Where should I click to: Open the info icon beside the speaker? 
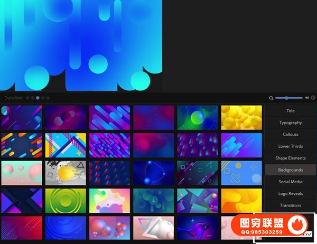pyautogui.click(x=313, y=98)
